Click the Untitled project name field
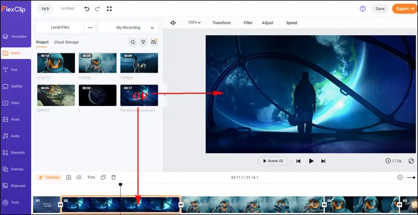 67,8
